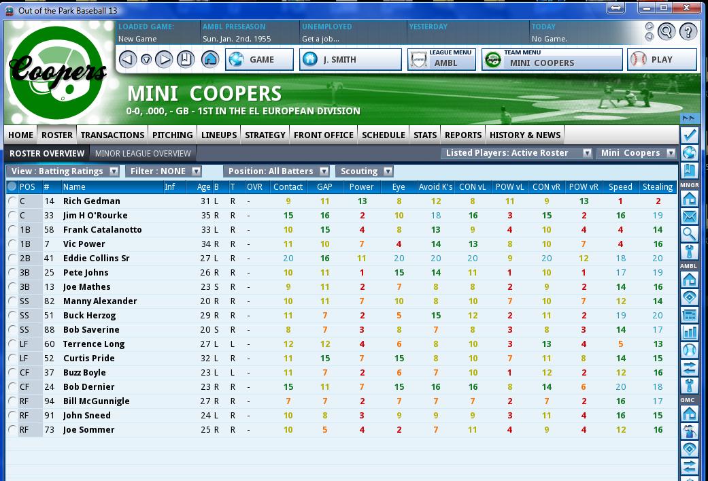Select the radio button for Terrence Long
This screenshot has width=708, height=481.
click(x=12, y=344)
